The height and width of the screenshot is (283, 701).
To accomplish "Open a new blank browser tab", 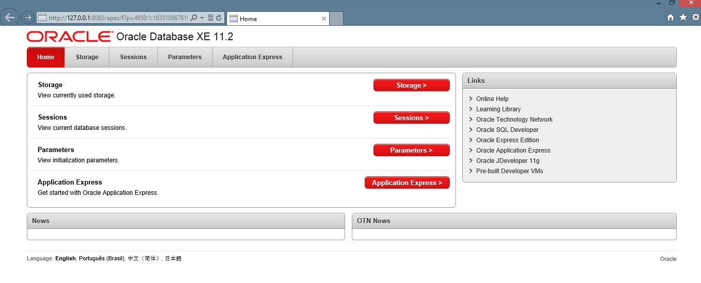I will pos(336,19).
